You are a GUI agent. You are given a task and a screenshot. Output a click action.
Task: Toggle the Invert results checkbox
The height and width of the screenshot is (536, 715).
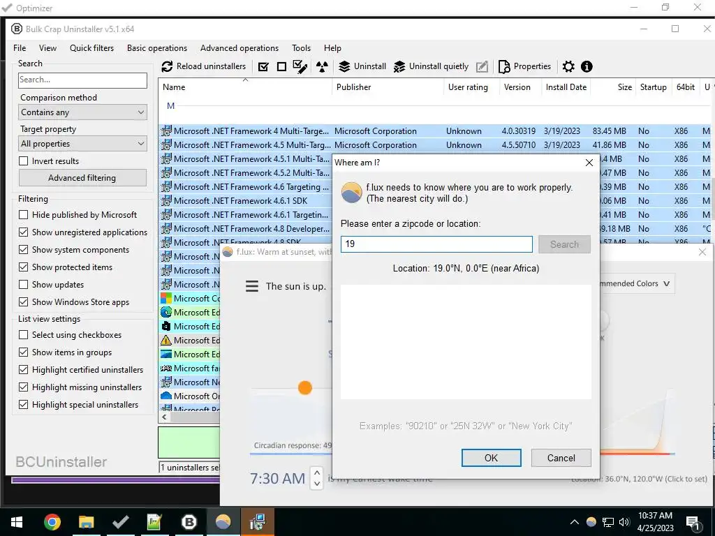click(x=23, y=161)
